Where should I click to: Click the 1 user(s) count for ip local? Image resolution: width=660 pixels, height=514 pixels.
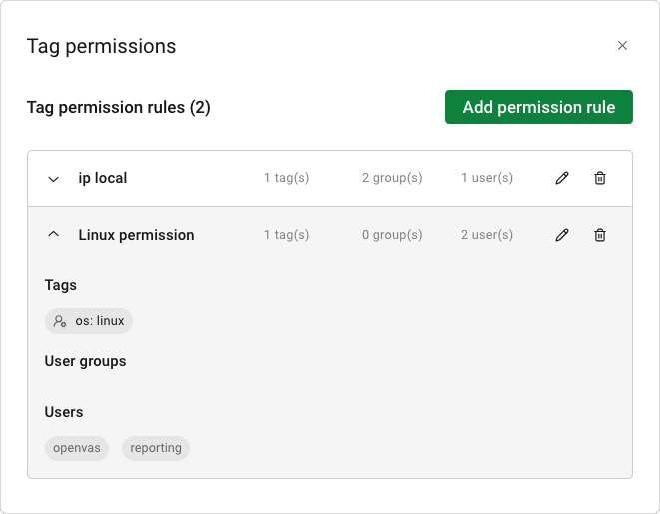tap(487, 178)
